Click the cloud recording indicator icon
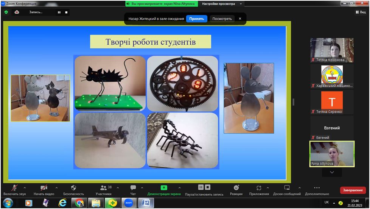 pos(17,12)
